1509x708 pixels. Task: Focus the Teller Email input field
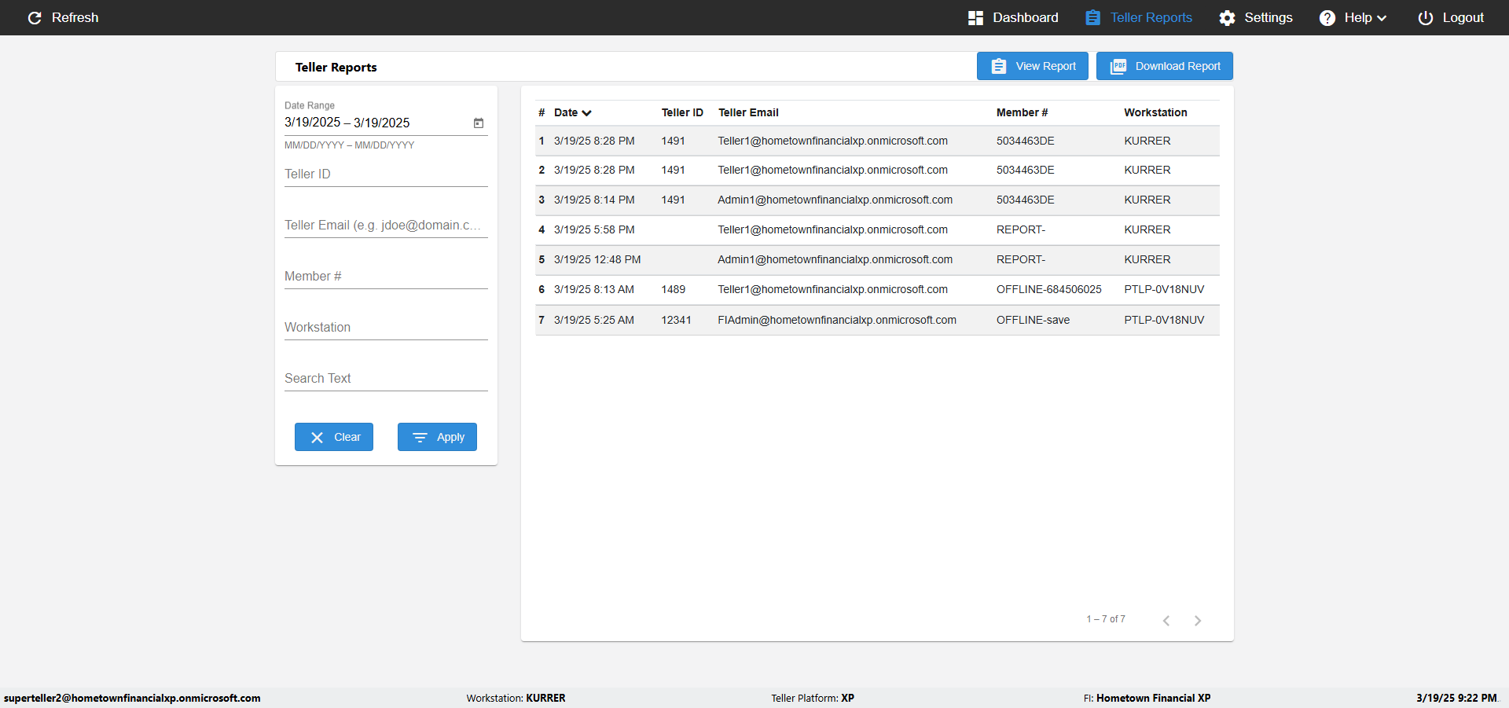(x=386, y=226)
